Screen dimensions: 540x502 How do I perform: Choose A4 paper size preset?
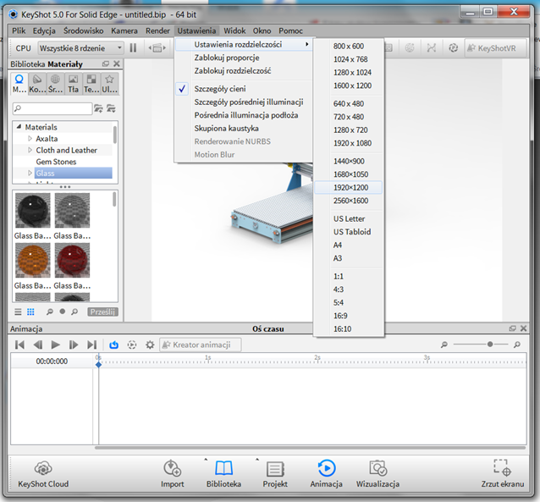pyautogui.click(x=348, y=245)
